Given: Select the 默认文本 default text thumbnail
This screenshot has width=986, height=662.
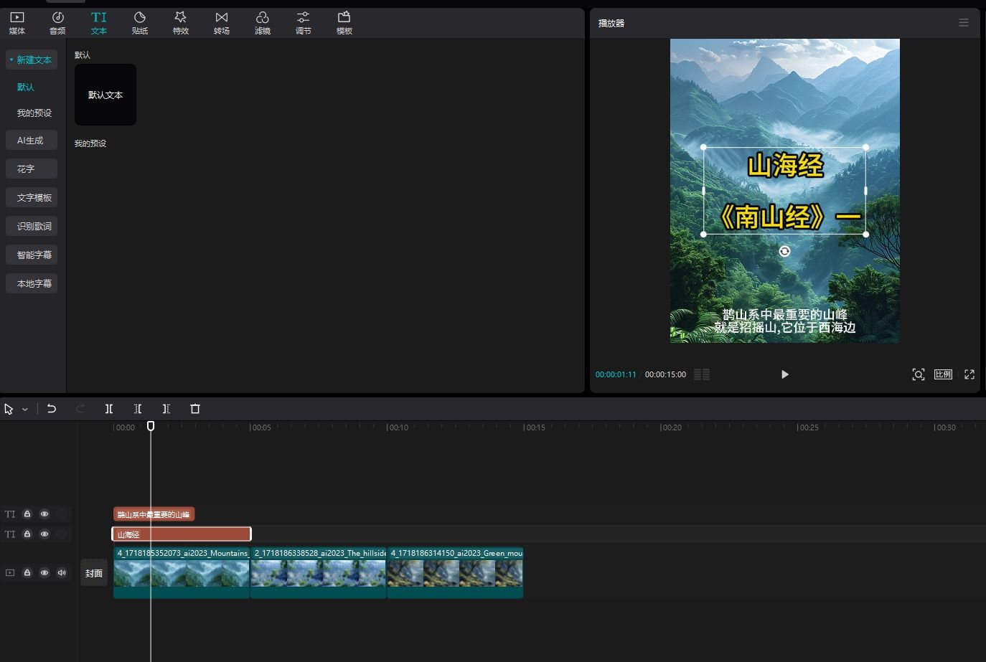Looking at the screenshot, I should tap(105, 95).
